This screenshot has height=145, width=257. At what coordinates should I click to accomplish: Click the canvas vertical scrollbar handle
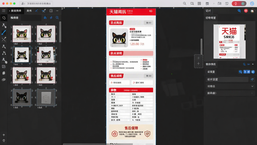(x=202, y=47)
